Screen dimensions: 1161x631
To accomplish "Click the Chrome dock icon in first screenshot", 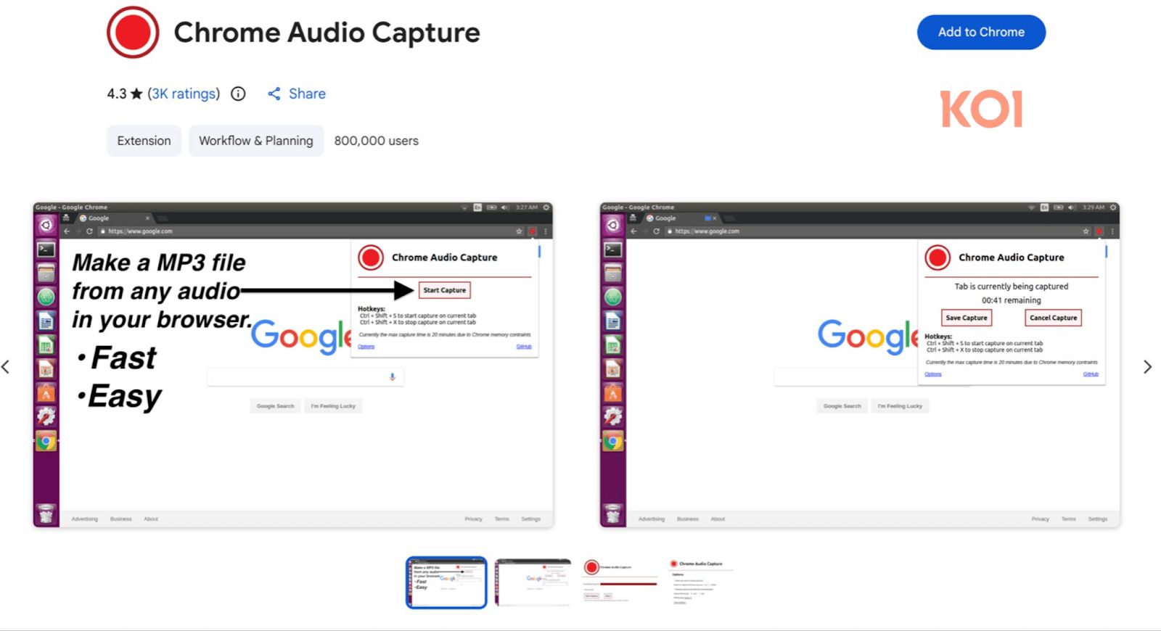I will coord(46,441).
